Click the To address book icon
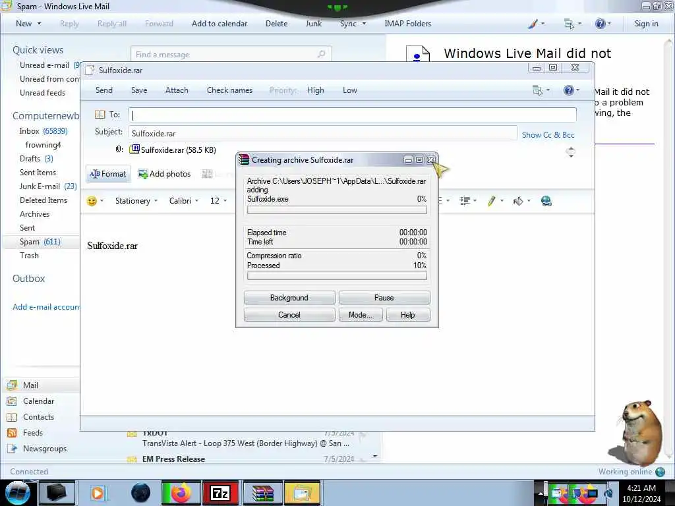Image resolution: width=675 pixels, height=506 pixels. (100, 115)
